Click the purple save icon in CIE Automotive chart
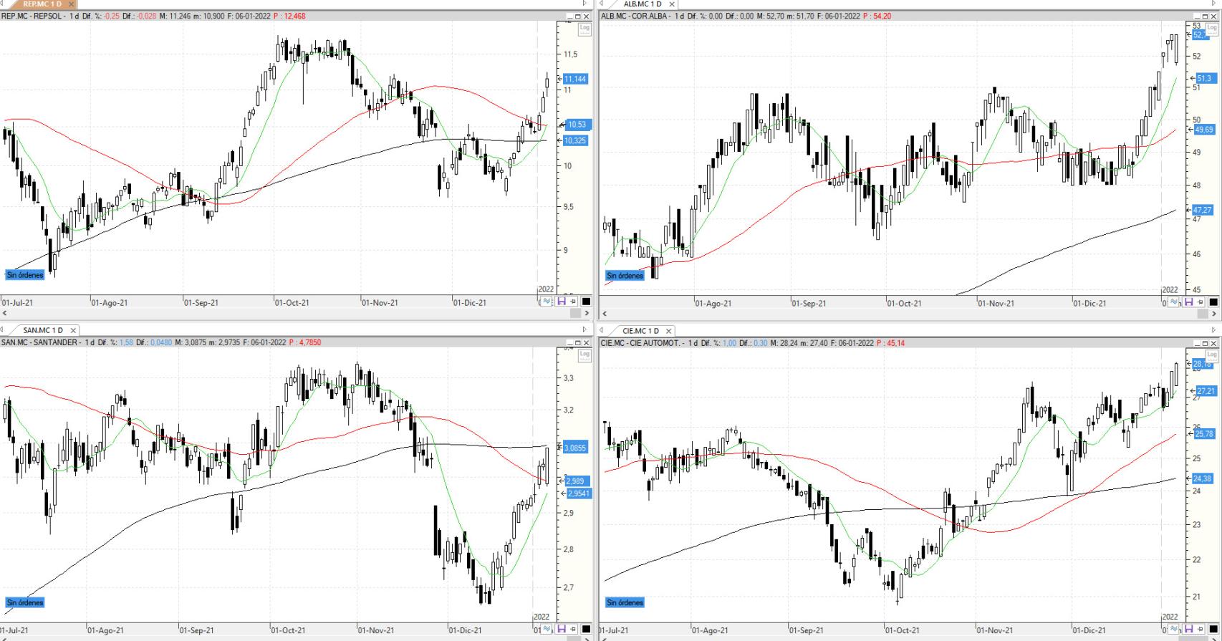This screenshot has height=641, width=1222. pos(1188,629)
